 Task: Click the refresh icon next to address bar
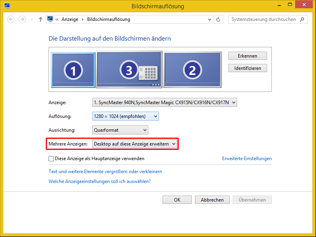218,19
